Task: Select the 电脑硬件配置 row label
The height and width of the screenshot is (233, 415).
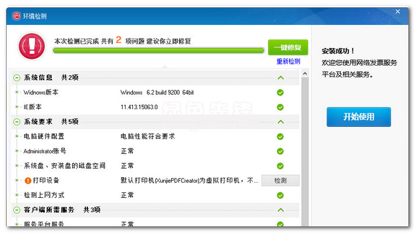Action: pyautogui.click(x=44, y=137)
